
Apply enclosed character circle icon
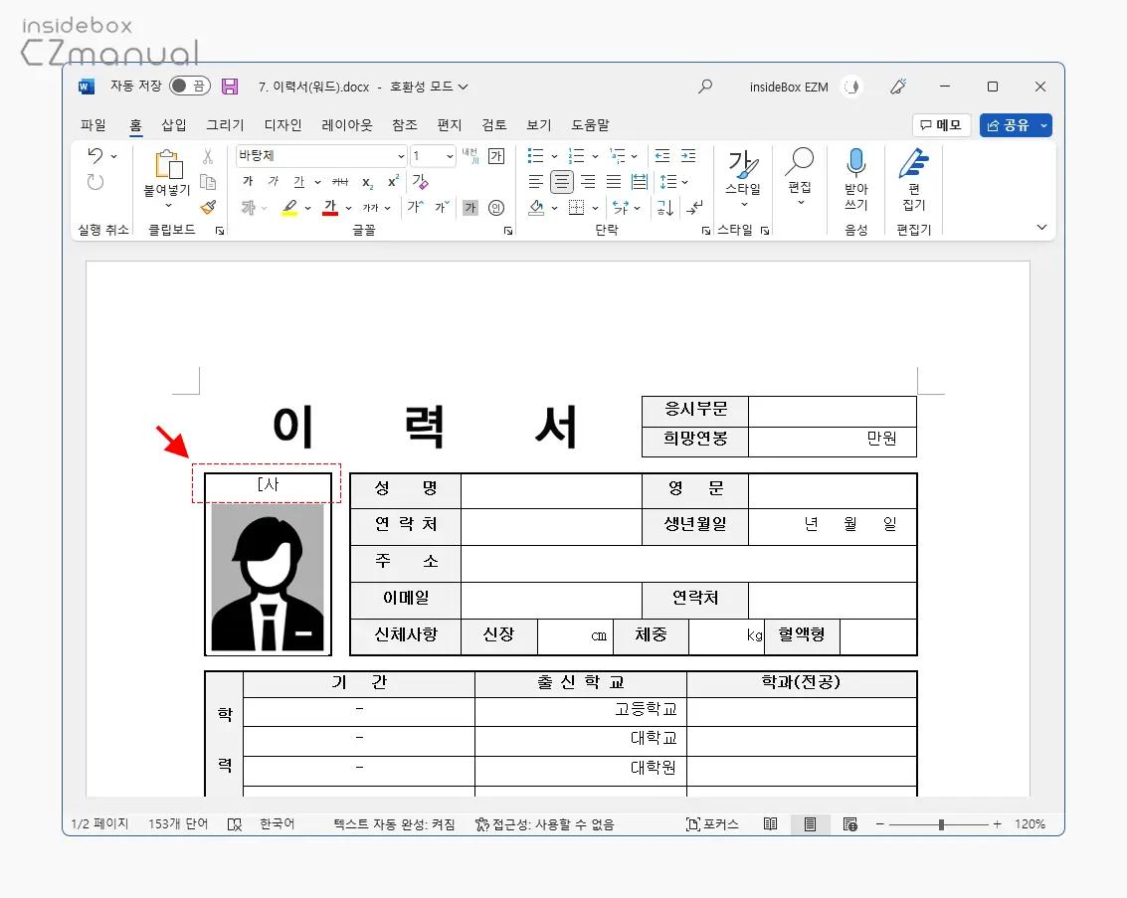(496, 208)
